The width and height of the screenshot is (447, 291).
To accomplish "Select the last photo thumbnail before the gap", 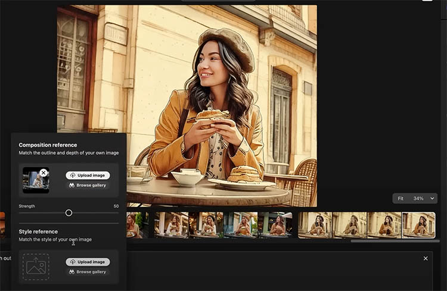I will pyautogui.click(x=275, y=225).
